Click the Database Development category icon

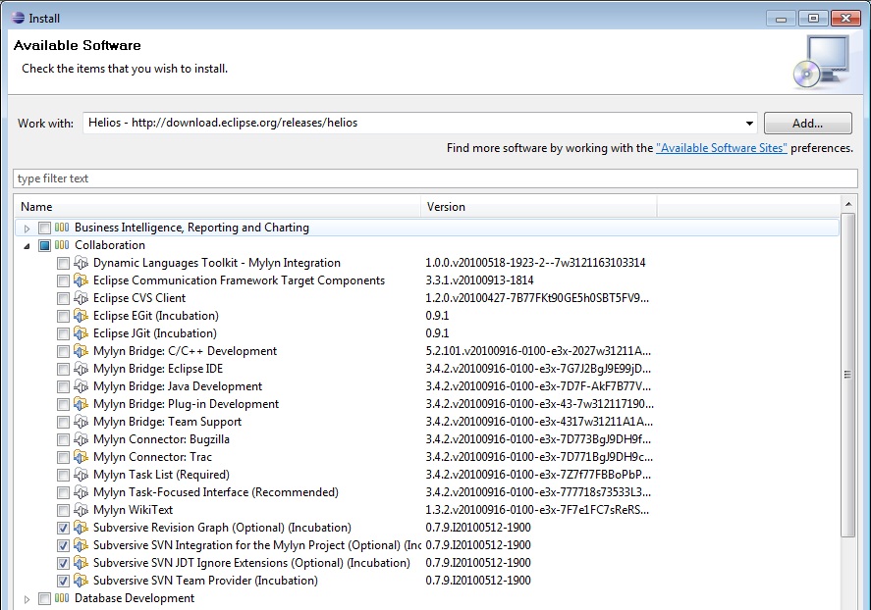[x=62, y=598]
